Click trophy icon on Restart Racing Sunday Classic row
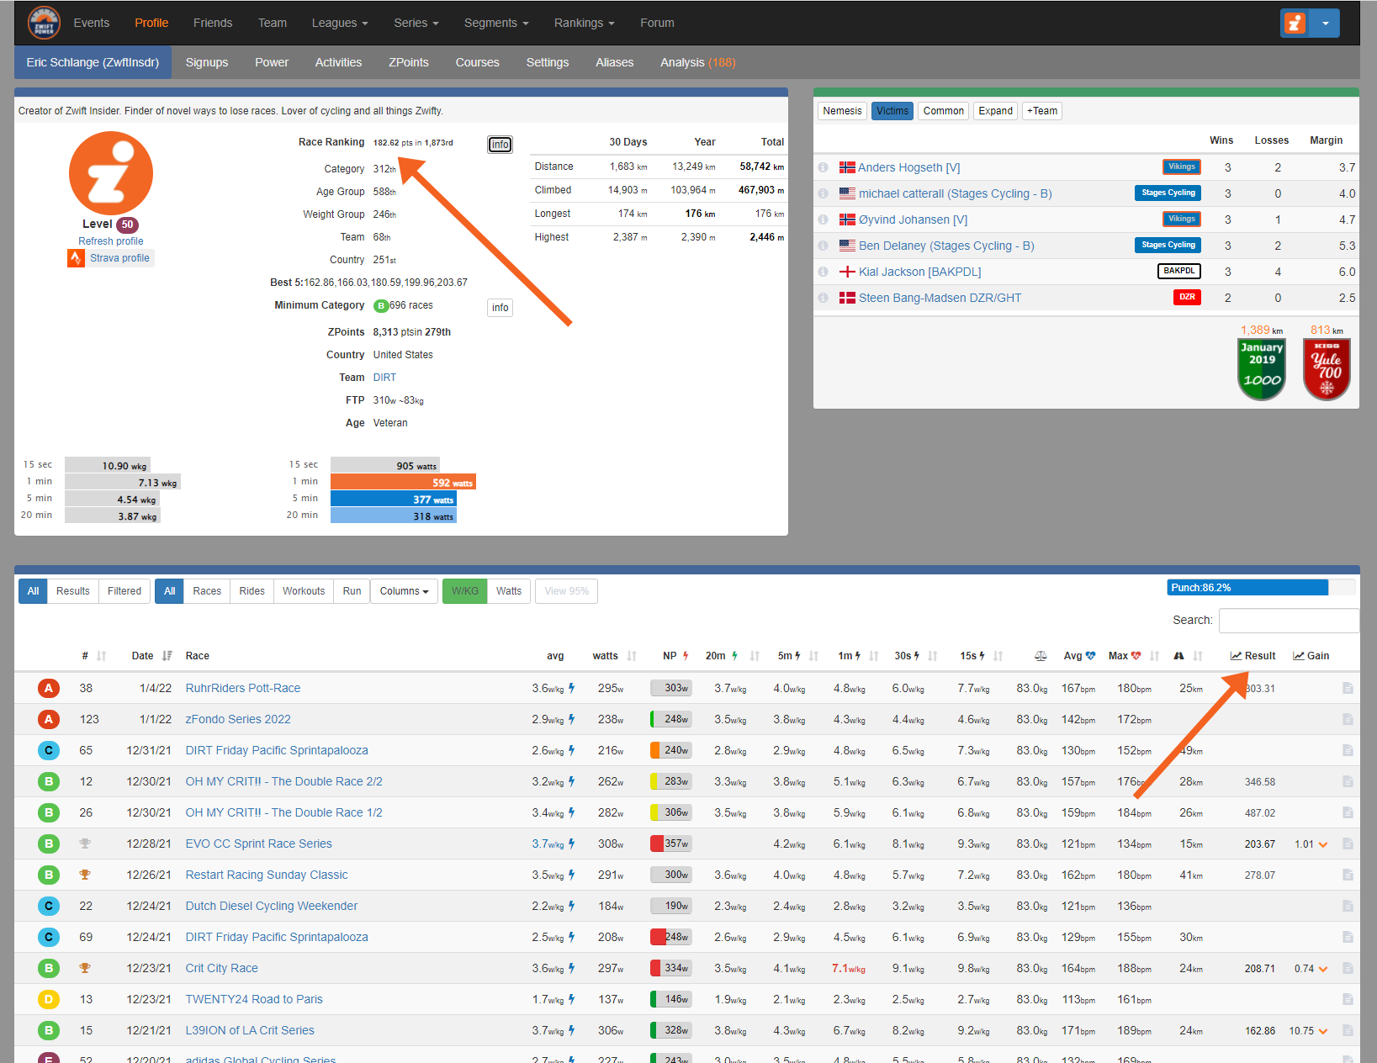This screenshot has height=1063, width=1377. tap(85, 875)
